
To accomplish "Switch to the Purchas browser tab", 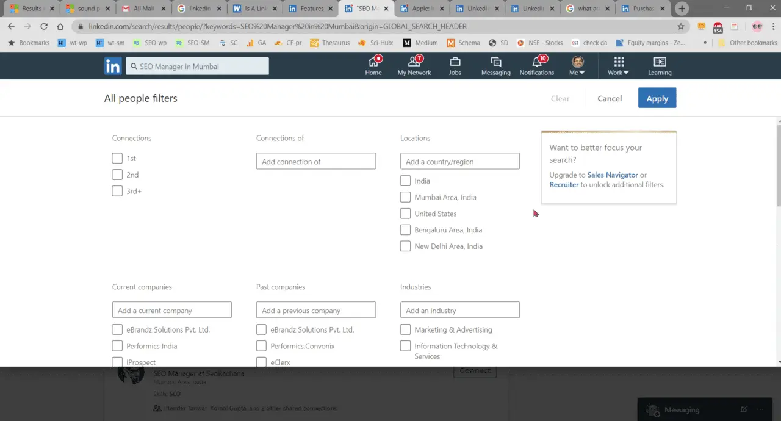I will pos(642,9).
